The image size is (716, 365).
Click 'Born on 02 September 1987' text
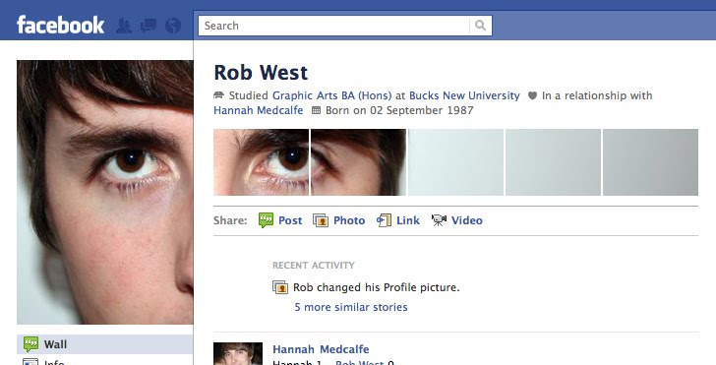399,110
